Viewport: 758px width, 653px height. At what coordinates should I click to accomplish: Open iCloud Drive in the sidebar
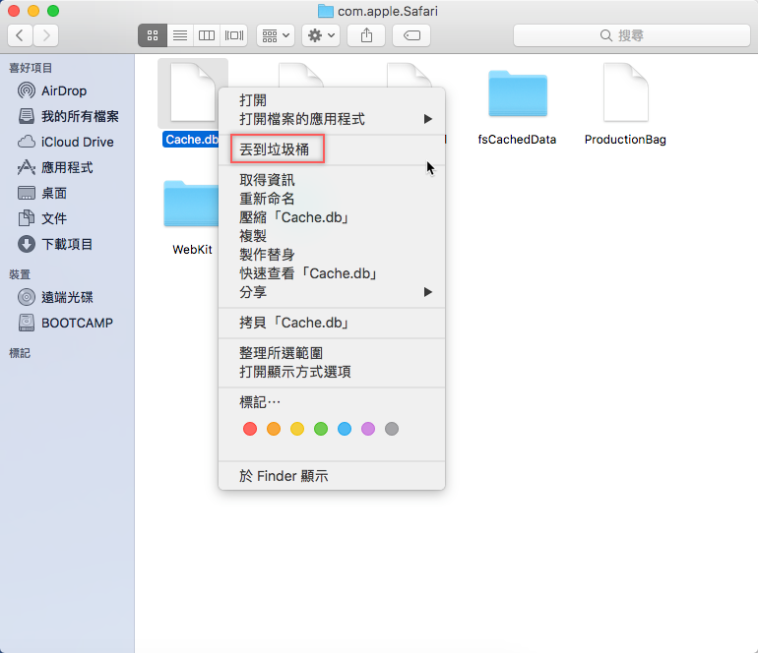[x=77, y=142]
